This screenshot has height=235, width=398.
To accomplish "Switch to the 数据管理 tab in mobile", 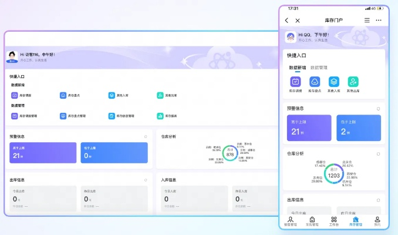I will pyautogui.click(x=319, y=68).
